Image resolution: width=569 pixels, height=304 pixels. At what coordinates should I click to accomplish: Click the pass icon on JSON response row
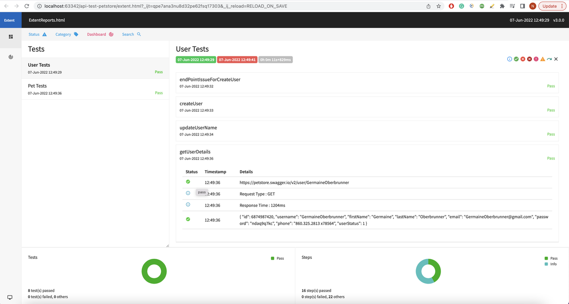188,219
